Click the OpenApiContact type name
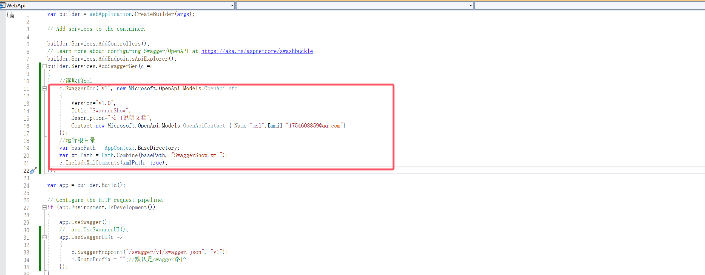This screenshot has width=705, height=275. pos(204,126)
